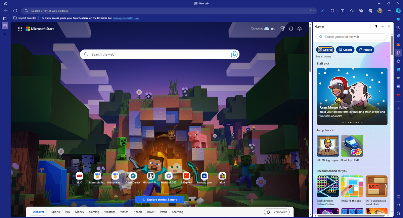Viewport: 403px width, 218px height.
Task: Select the Discover feed tab
Action: [x=38, y=212]
